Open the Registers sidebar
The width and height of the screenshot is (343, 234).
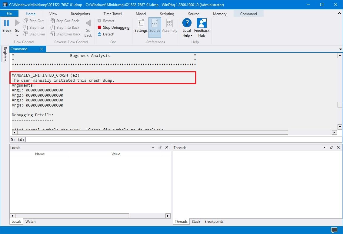click(x=5, y=54)
